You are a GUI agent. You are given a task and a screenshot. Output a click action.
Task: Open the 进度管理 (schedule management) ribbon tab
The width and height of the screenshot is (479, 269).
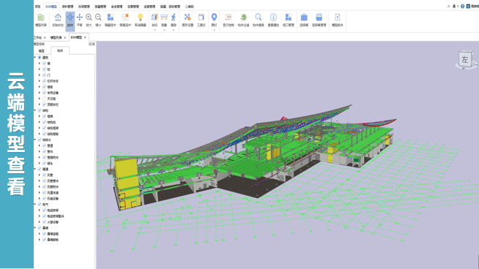point(149,7)
